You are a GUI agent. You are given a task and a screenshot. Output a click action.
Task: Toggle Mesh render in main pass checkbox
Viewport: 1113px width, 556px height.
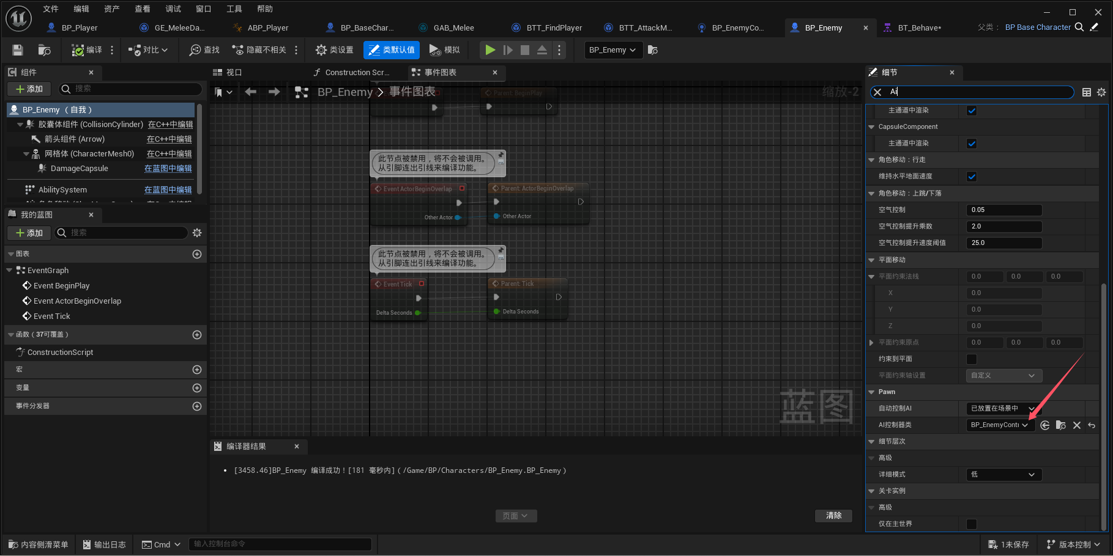click(x=972, y=111)
